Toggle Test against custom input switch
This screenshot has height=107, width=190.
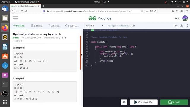coord(133,26)
